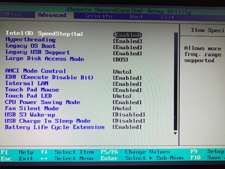Change Large Disk Access Mode DOS value
Image resolution: width=225 pixels, height=169 pixels.
pos(121,60)
